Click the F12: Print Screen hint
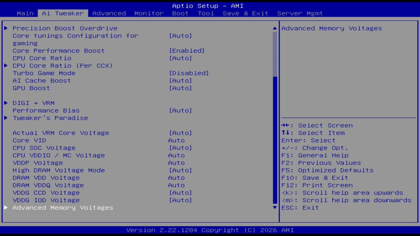Viewport: 420px width, 236px height. (x=317, y=185)
